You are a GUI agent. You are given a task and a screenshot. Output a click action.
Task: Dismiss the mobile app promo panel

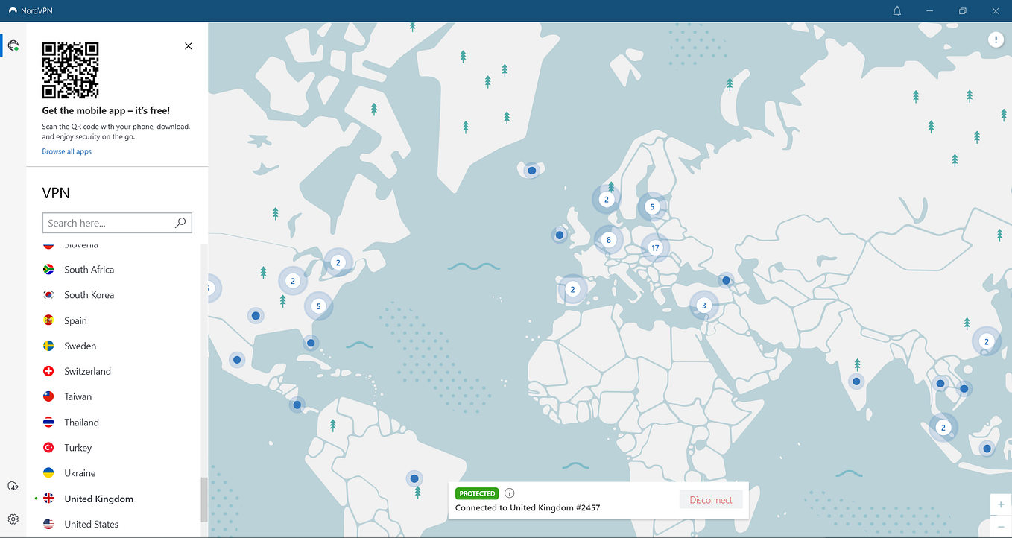pyautogui.click(x=188, y=45)
